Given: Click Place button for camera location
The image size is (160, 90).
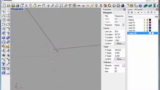Looking at the screenshot, I should (x=119, y=43).
